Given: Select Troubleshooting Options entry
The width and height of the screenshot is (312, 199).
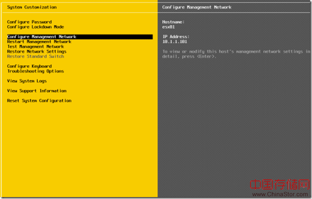Looking at the screenshot, I should (x=36, y=71).
